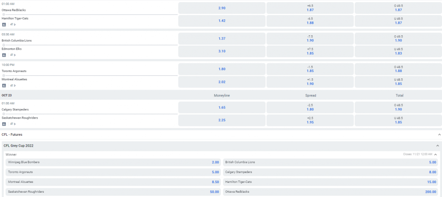This screenshot has height=197, width=442.
Task: Bet Saskatchewan Roughriders Grey Cup winner 50.00
Action: pyautogui.click(x=113, y=192)
